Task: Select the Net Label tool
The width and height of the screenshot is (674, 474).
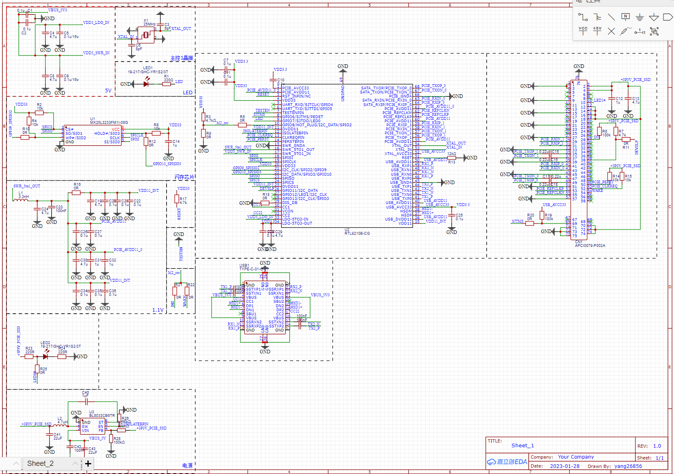Action: tap(625, 17)
